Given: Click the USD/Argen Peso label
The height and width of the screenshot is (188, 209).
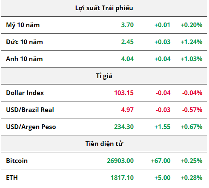Looking at the screenshot, I should (31, 127).
